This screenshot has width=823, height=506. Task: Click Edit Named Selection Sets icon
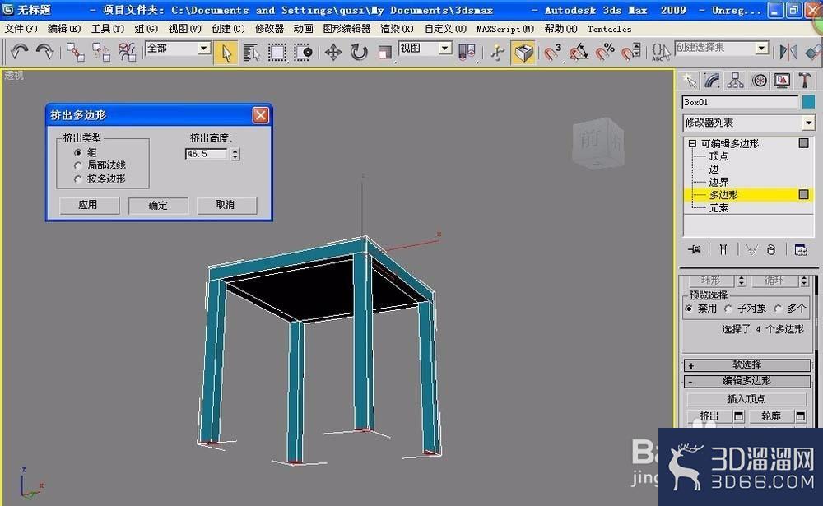[x=660, y=53]
